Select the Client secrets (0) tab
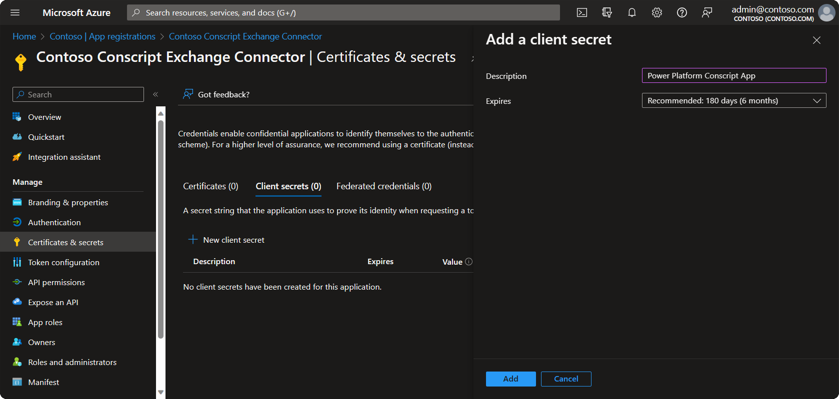This screenshot has width=839, height=399. click(x=288, y=186)
